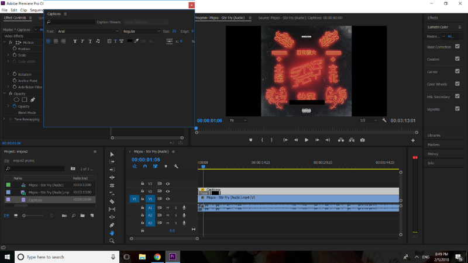Expand the Scale property
The image size is (468, 263).
(8, 55)
